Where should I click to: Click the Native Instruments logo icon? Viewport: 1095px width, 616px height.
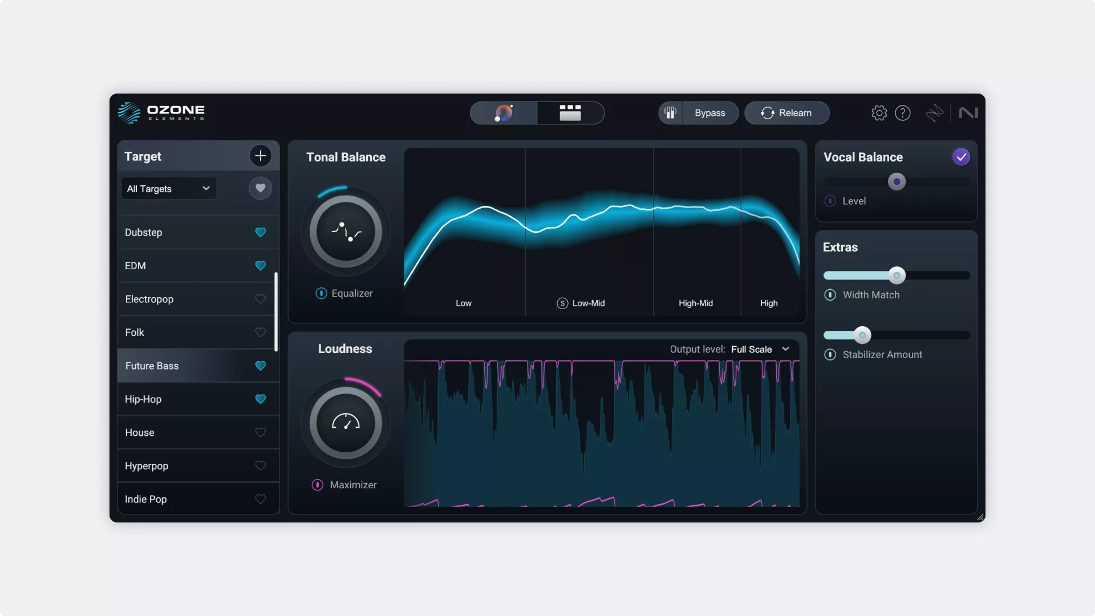968,113
